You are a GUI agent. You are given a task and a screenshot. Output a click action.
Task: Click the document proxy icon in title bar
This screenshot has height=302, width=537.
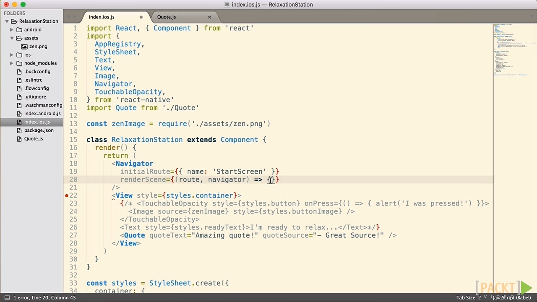227,5
